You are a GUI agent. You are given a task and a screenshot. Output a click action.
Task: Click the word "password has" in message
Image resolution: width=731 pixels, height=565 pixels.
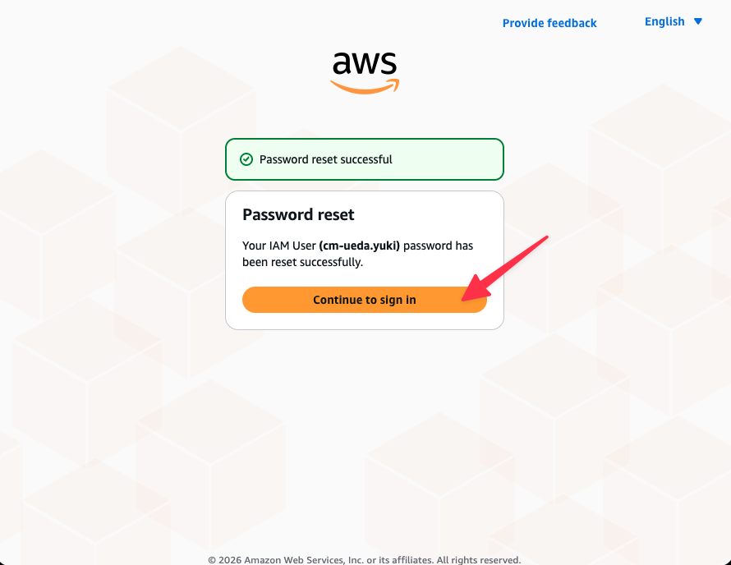[x=439, y=246]
